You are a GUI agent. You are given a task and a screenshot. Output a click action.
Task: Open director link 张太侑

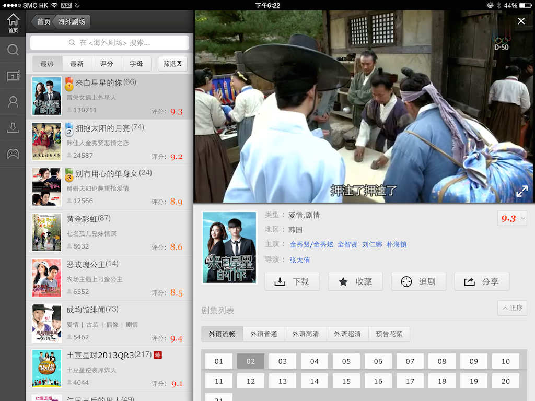point(299,260)
